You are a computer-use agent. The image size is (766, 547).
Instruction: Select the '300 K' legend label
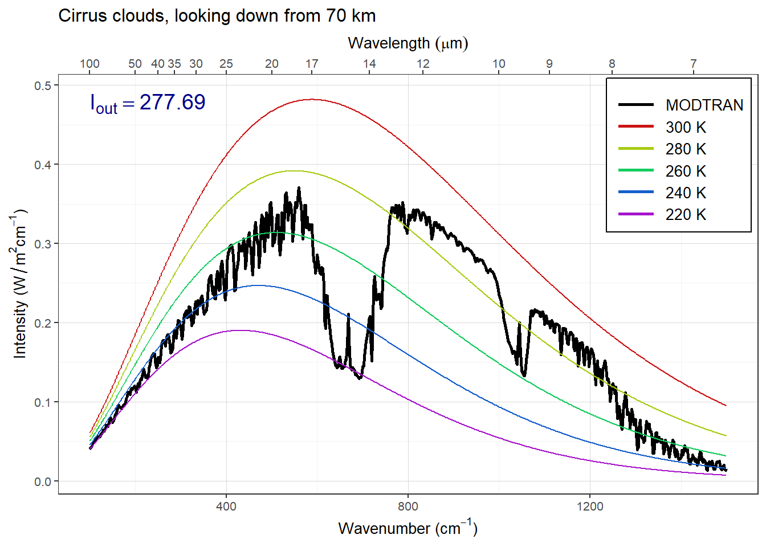point(686,127)
